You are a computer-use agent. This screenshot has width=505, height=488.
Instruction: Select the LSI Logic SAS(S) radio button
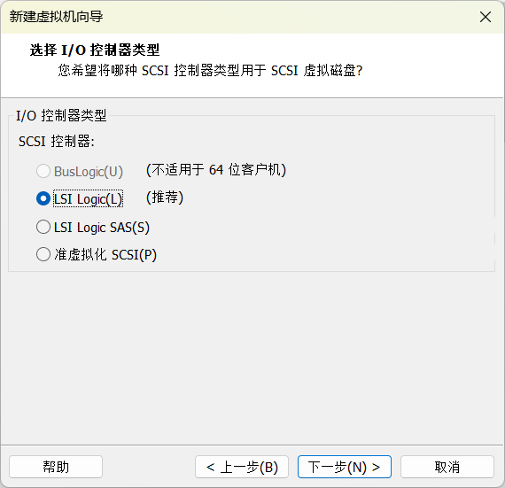[x=43, y=227]
